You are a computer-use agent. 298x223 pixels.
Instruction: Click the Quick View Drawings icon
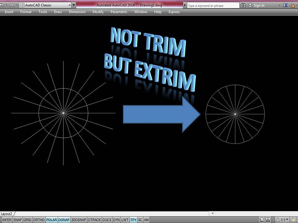pos(268,220)
